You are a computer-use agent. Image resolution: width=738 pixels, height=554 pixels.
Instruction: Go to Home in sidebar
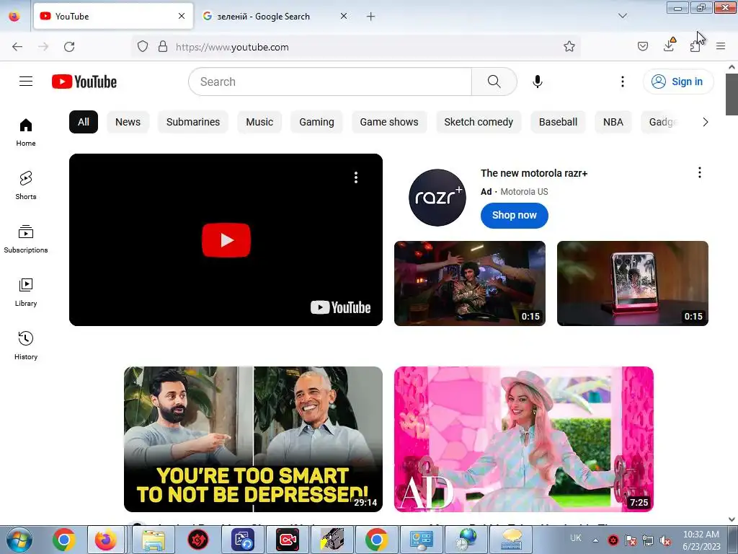click(x=26, y=133)
